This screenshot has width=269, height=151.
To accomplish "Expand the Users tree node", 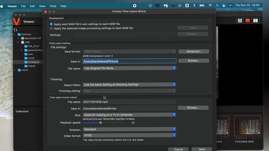I will pyautogui.click(x=15, y=70).
